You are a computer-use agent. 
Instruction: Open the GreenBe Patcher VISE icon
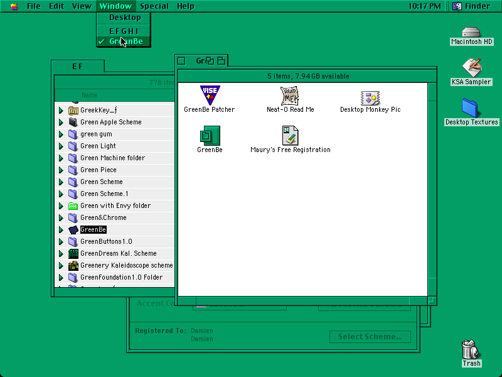click(210, 96)
